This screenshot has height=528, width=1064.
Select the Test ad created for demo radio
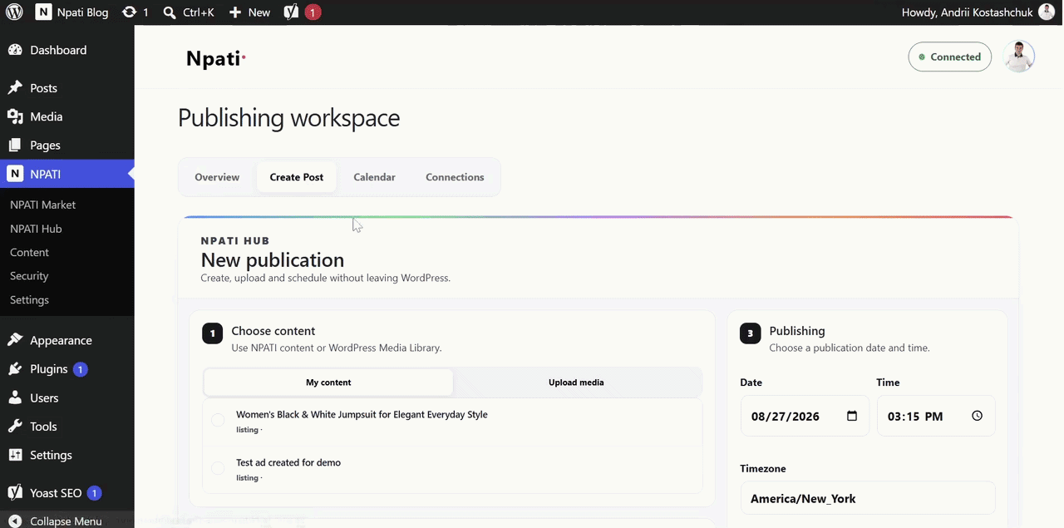tap(218, 469)
